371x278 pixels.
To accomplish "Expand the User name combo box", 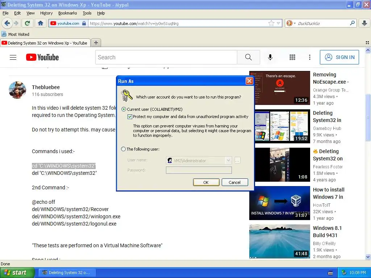I will pyautogui.click(x=228, y=160).
